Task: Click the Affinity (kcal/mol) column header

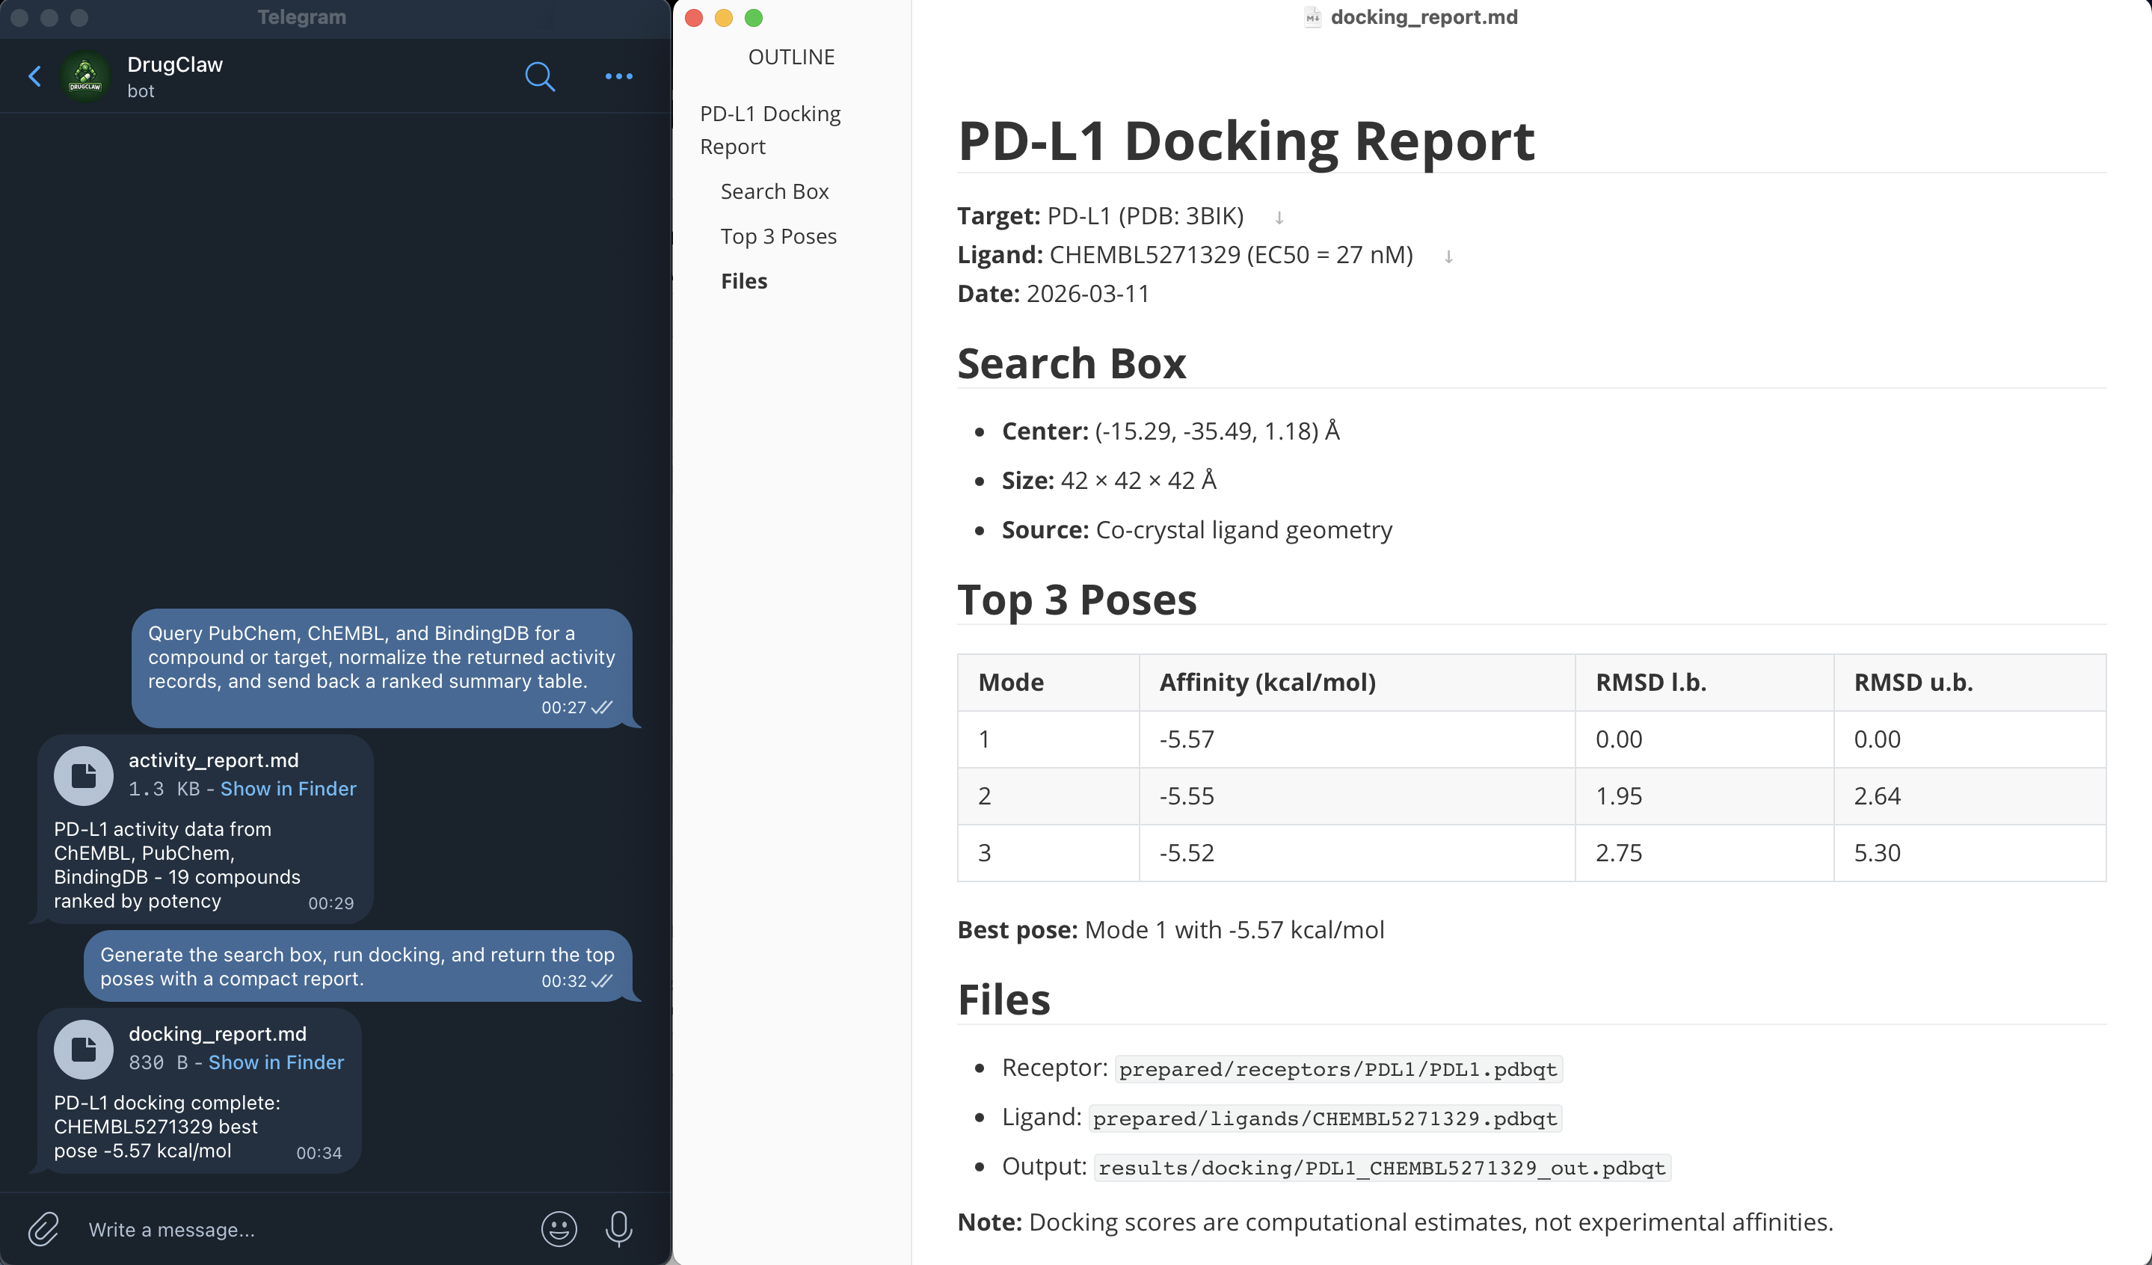Action: (1357, 682)
